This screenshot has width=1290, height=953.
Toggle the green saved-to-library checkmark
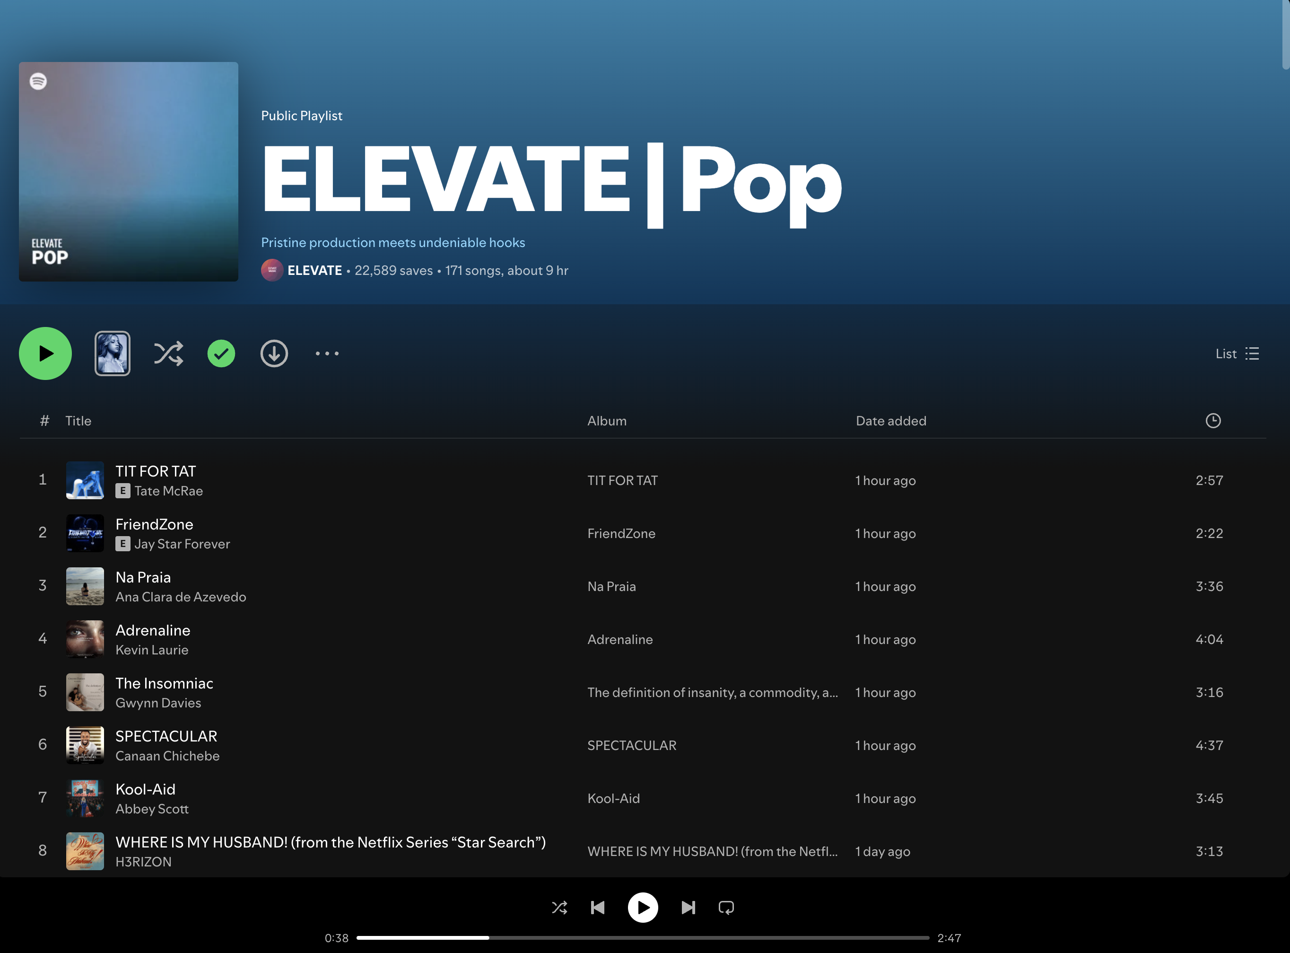[x=221, y=353]
